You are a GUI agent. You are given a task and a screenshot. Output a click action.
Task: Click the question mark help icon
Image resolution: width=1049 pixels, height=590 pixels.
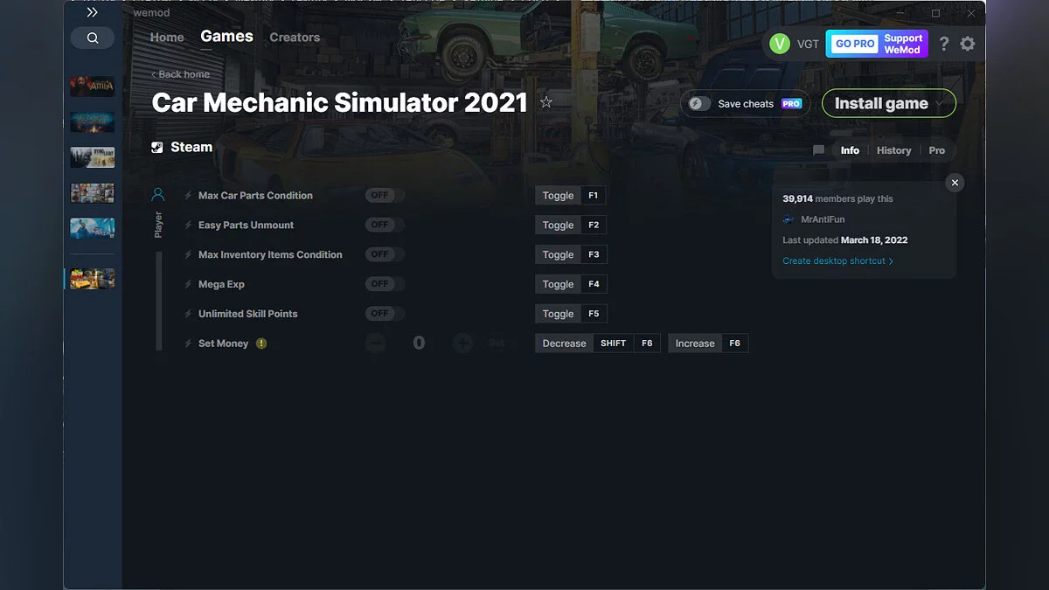[943, 43]
